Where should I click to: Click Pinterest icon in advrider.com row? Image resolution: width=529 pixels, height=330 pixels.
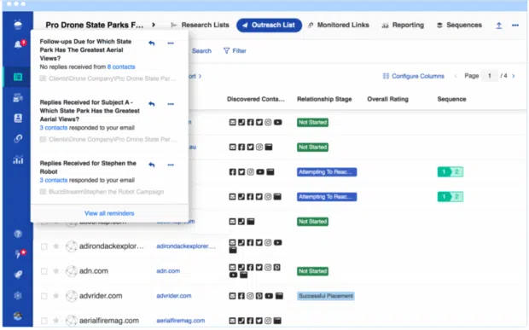[x=259, y=296]
